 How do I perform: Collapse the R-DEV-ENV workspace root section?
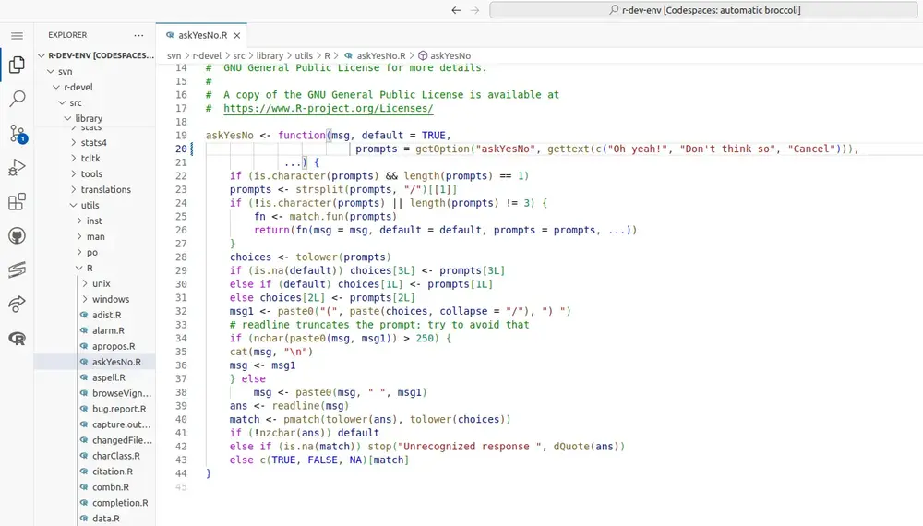click(99, 55)
